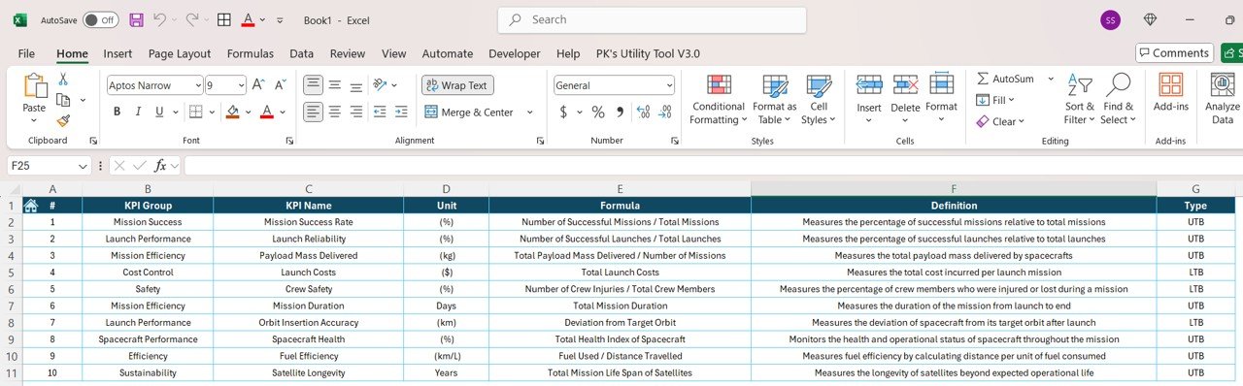
Task: Click the Redo arrow icon
Action: click(x=192, y=19)
